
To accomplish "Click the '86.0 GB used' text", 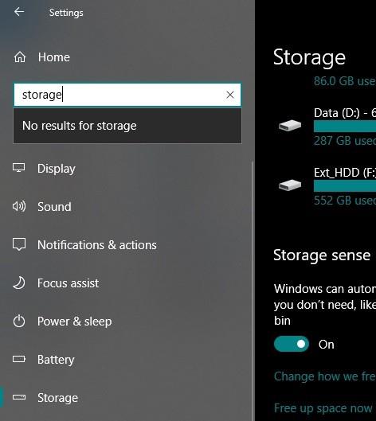I will pos(345,81).
